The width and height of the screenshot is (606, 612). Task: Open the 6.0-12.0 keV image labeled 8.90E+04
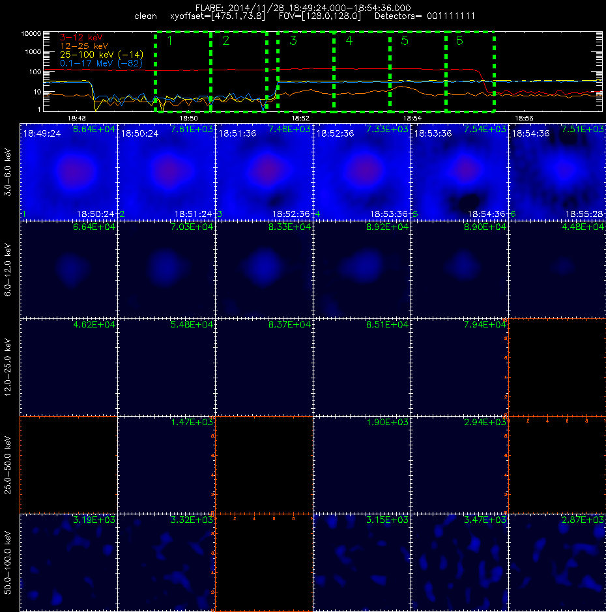pos(459,270)
